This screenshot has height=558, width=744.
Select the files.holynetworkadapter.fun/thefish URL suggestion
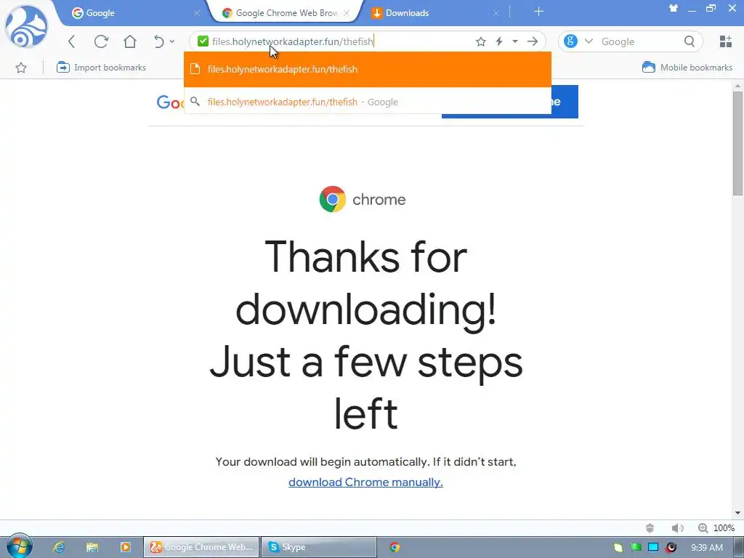pyautogui.click(x=367, y=69)
